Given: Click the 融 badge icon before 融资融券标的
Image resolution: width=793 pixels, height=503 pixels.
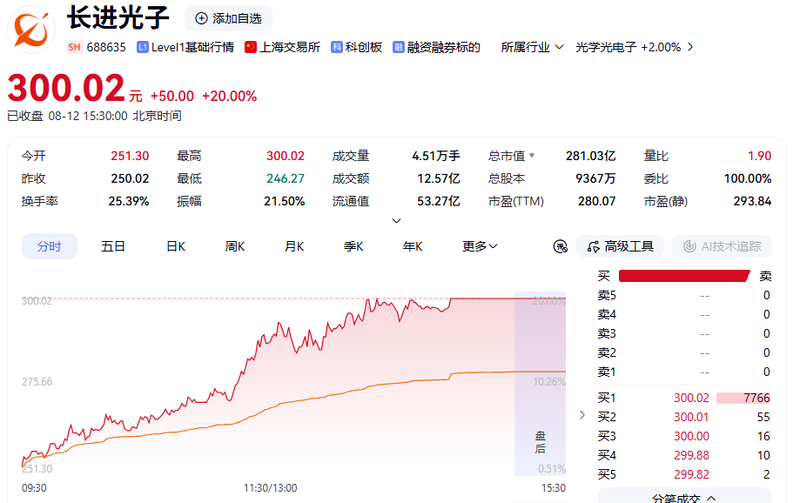Looking at the screenshot, I should pyautogui.click(x=399, y=47).
